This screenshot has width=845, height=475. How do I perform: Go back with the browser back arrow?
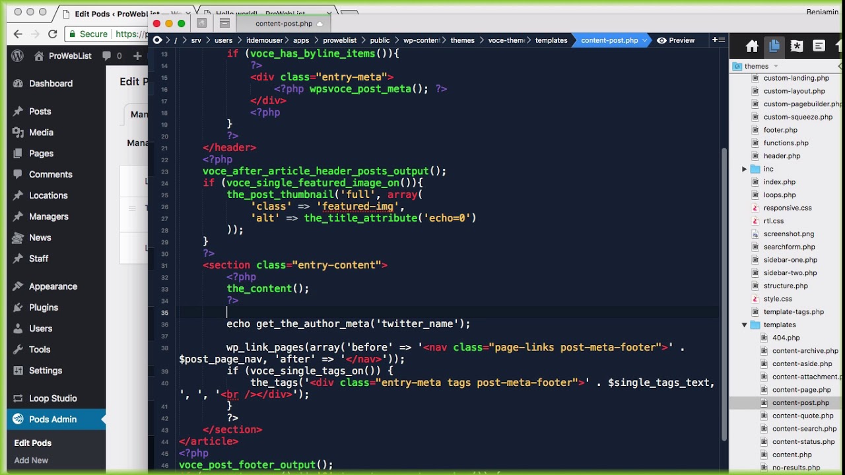click(18, 34)
